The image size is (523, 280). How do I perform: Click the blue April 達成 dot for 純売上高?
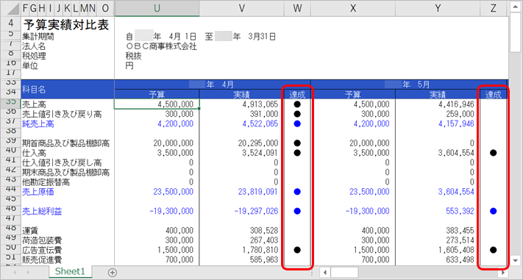(297, 123)
